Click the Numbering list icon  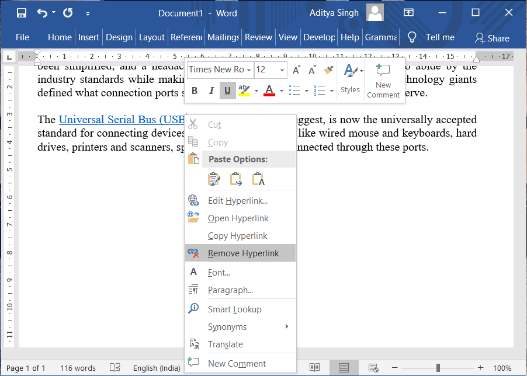pos(320,90)
